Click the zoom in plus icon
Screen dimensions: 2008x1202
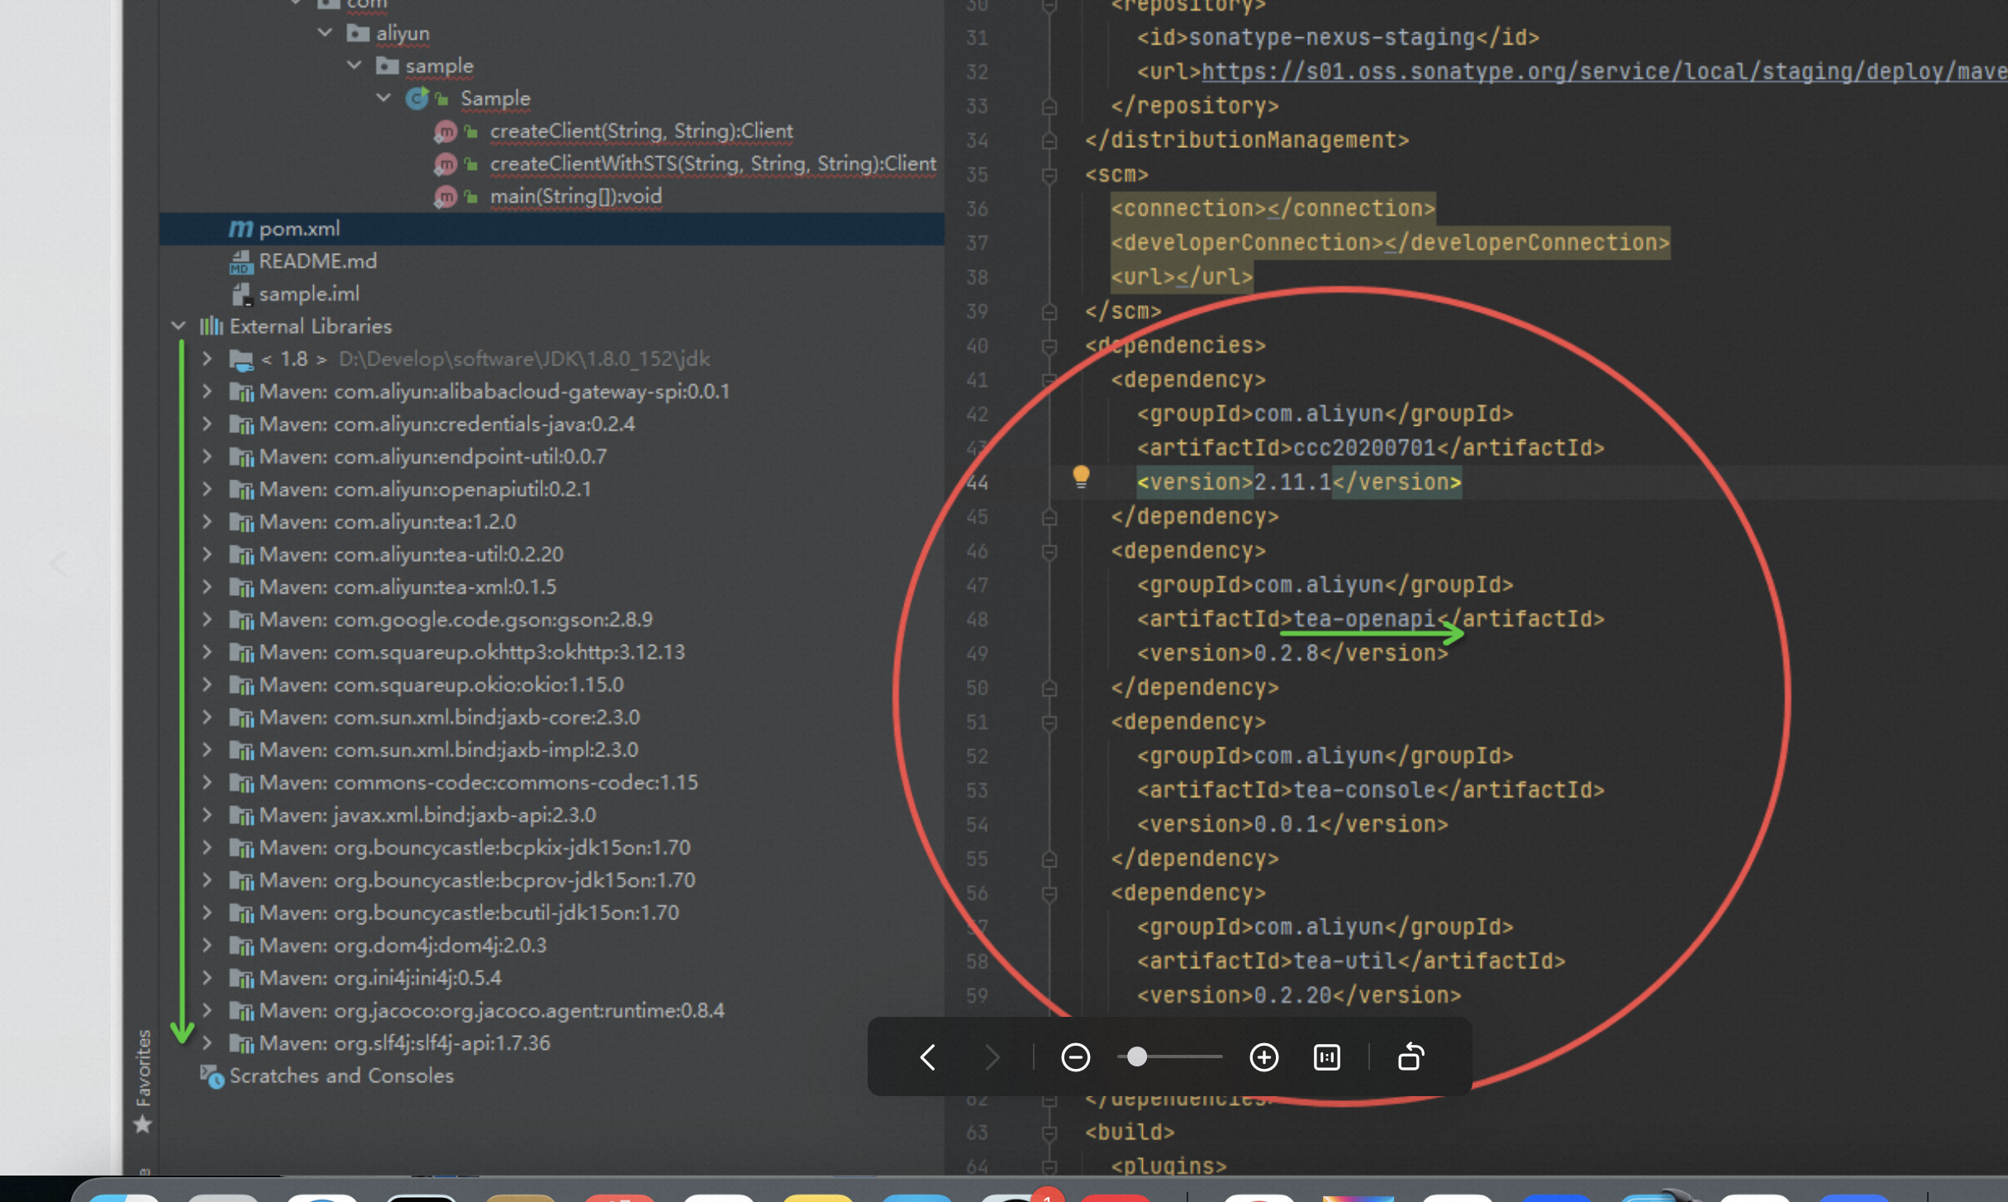[1263, 1057]
